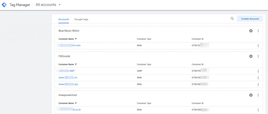The height and width of the screenshot is (114, 268).
Task: Switch to the Accounts tab
Action: 64,19
